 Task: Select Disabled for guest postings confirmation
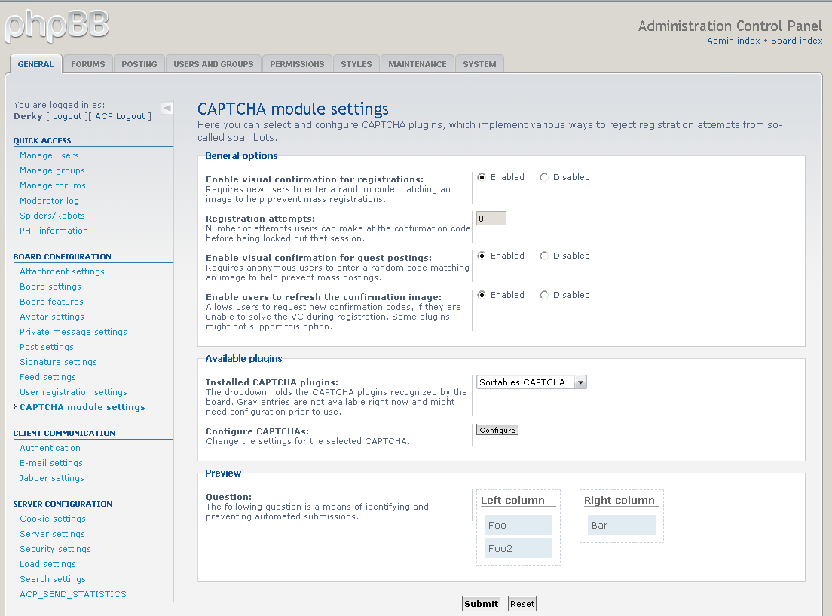coord(544,256)
